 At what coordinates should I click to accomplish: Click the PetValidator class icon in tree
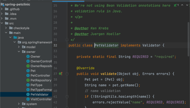(x=28, y=94)
